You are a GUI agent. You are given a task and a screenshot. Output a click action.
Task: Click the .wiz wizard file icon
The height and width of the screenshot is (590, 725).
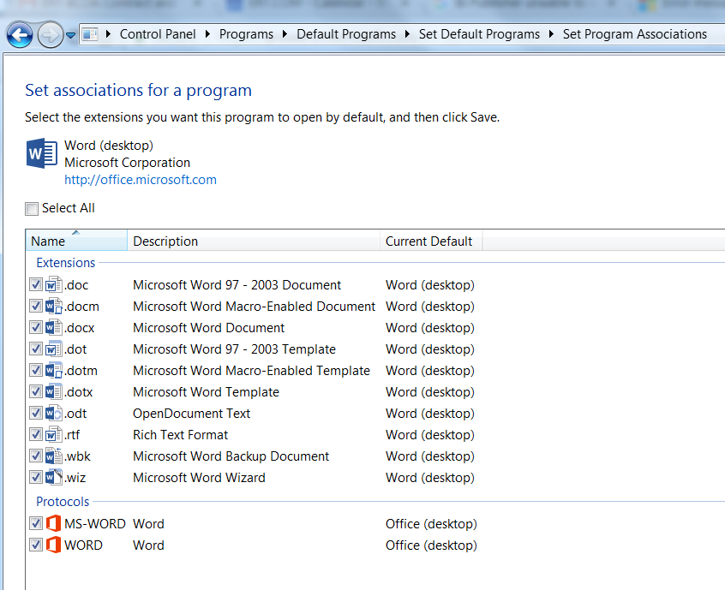[54, 477]
